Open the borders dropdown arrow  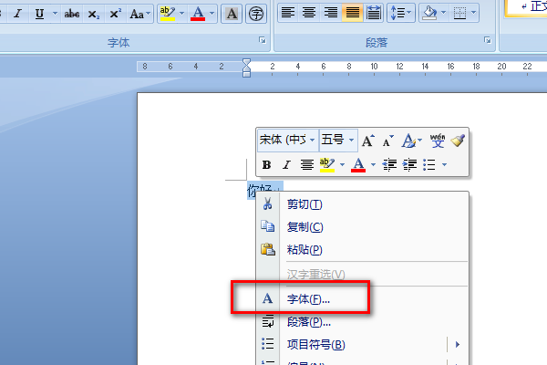coord(474,13)
